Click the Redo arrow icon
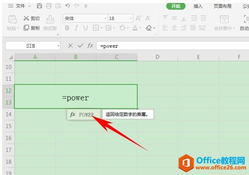The width and height of the screenshot is (249, 175). [77, 6]
